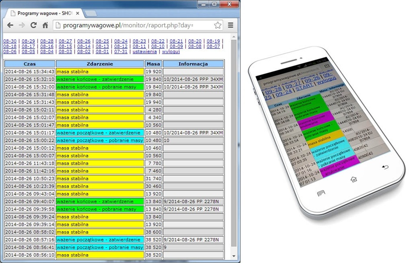
Task: Open a new blank tab
Action: [90, 13]
